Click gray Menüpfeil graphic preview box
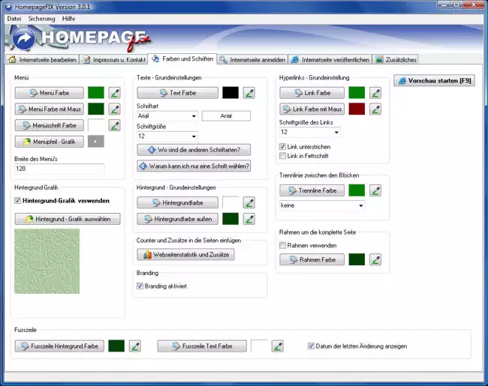 pos(96,142)
